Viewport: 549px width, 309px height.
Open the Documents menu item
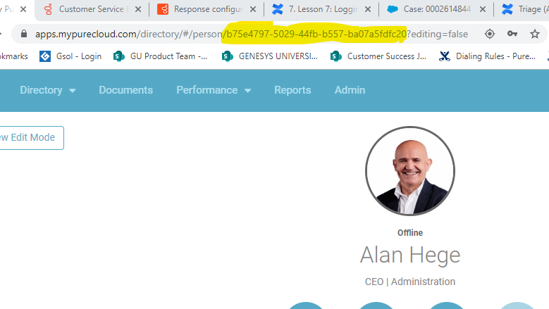125,90
